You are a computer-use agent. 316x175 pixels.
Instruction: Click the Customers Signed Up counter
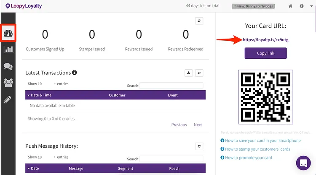click(45, 40)
